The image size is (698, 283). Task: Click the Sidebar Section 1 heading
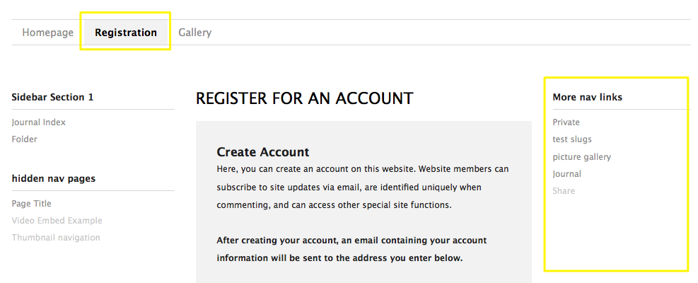click(x=53, y=97)
